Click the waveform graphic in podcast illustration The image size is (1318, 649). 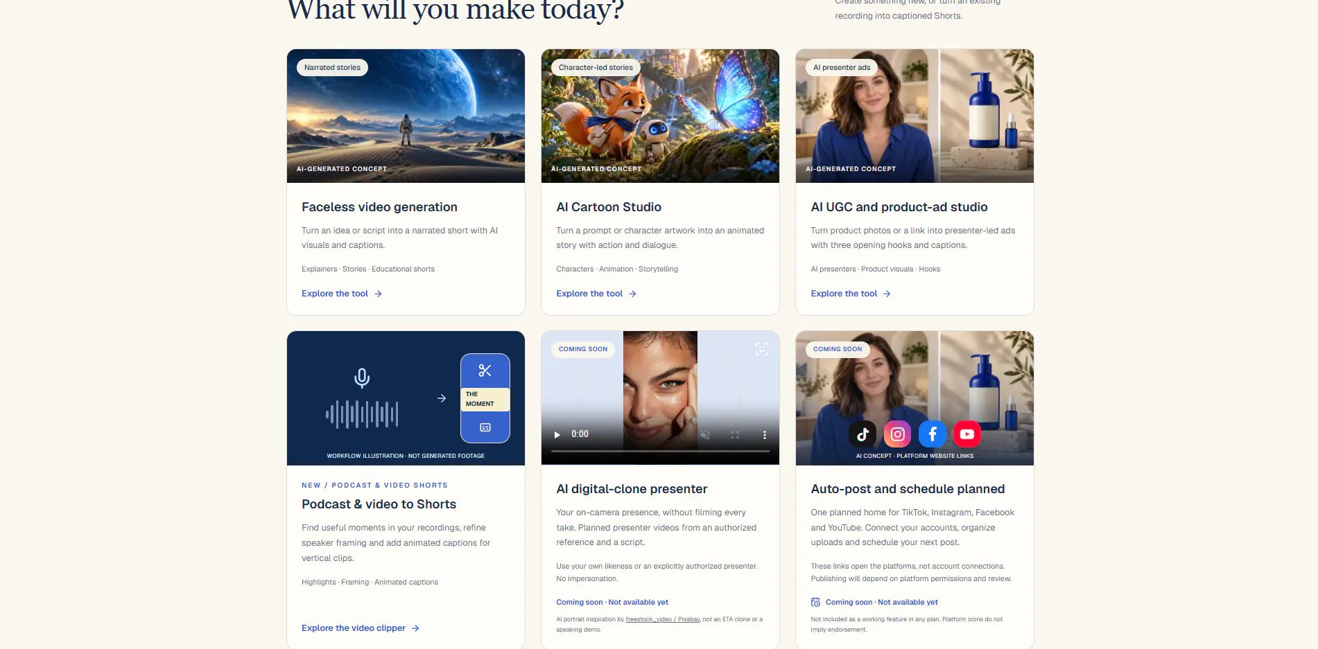362,414
